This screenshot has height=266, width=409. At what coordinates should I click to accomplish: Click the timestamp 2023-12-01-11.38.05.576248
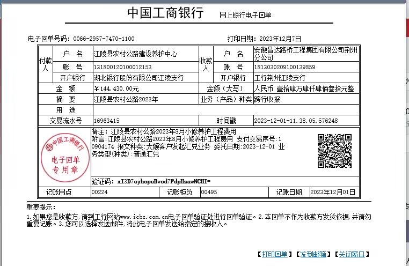point(295,121)
